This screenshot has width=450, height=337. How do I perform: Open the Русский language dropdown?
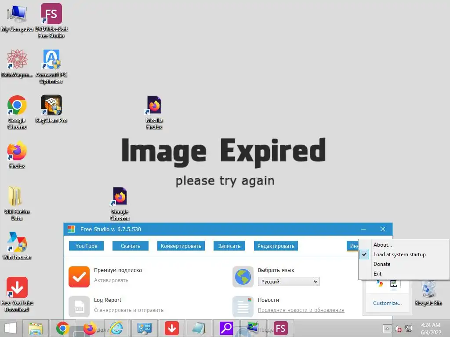click(288, 282)
